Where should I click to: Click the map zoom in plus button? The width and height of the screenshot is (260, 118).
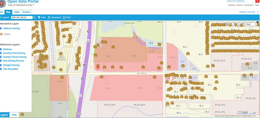(239, 24)
